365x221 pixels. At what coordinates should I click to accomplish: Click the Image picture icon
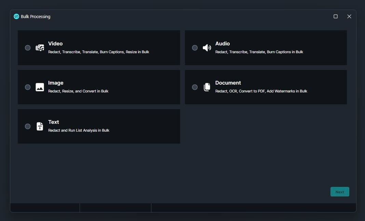pos(40,87)
